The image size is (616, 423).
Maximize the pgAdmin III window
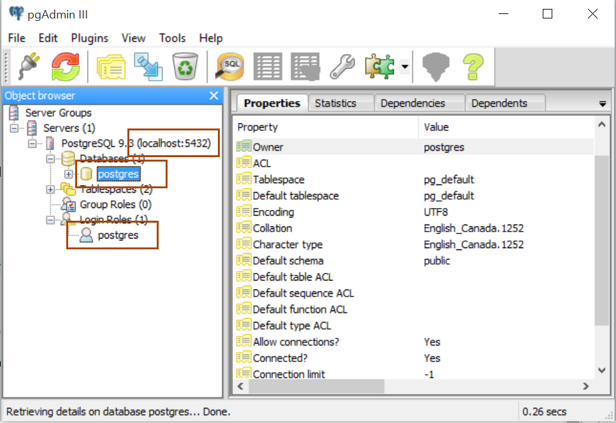pyautogui.click(x=547, y=14)
